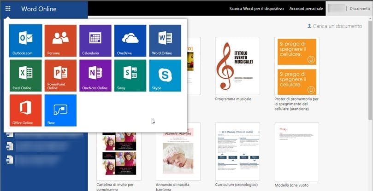373x191 pixels.
Task: Open the Office Online tile
Action: [x=26, y=110]
